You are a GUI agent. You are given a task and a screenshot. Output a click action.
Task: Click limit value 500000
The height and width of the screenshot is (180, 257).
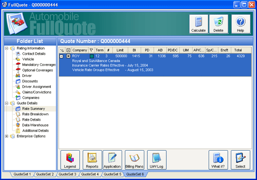[x=121, y=56]
